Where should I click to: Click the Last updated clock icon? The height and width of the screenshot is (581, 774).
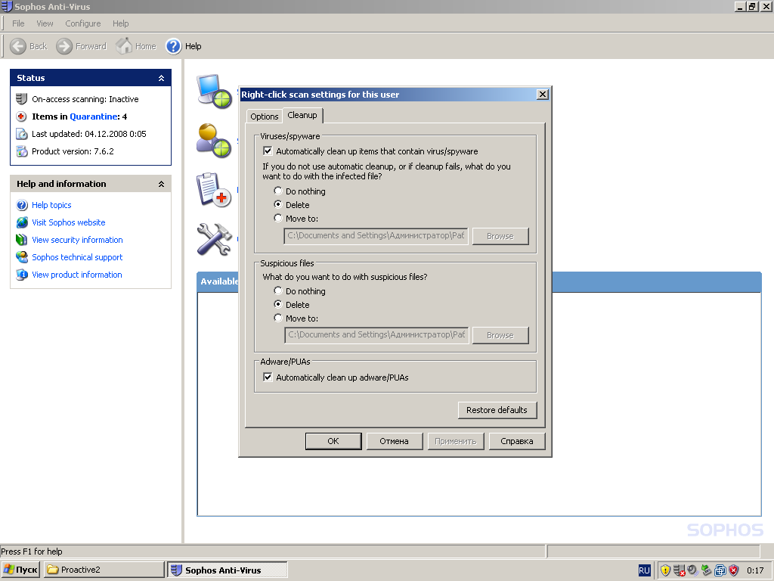[21, 134]
